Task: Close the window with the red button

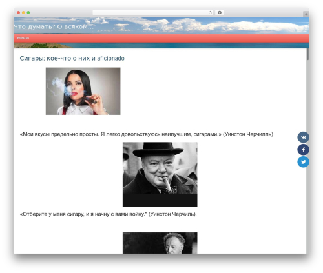Action: tap(19, 12)
